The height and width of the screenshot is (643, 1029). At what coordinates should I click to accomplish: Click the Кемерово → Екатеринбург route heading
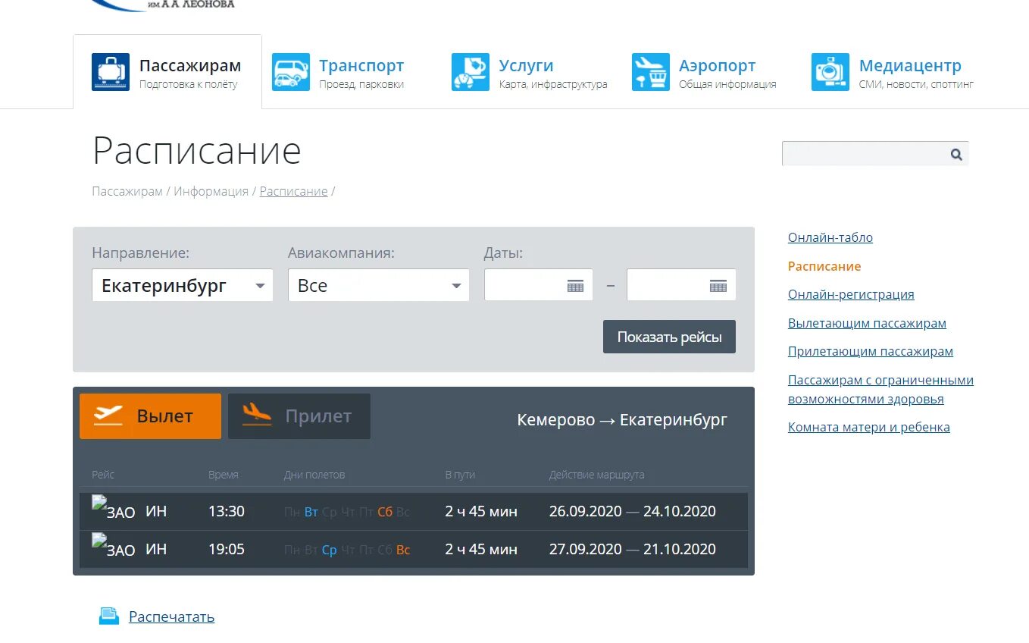622,419
